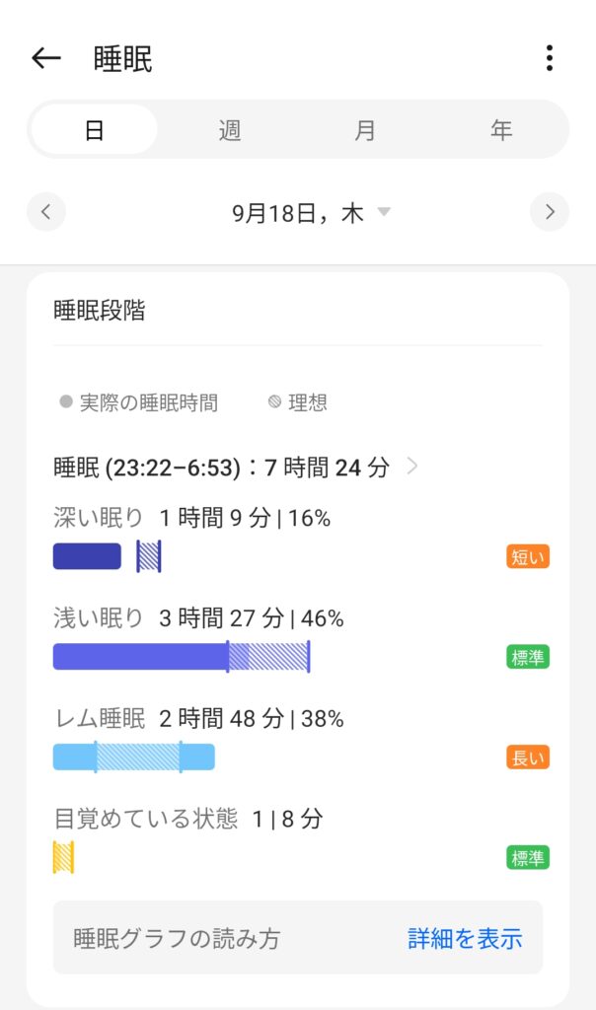The image size is (596, 1010).
Task: Tap the orange 長い badge
Action: coord(528,757)
